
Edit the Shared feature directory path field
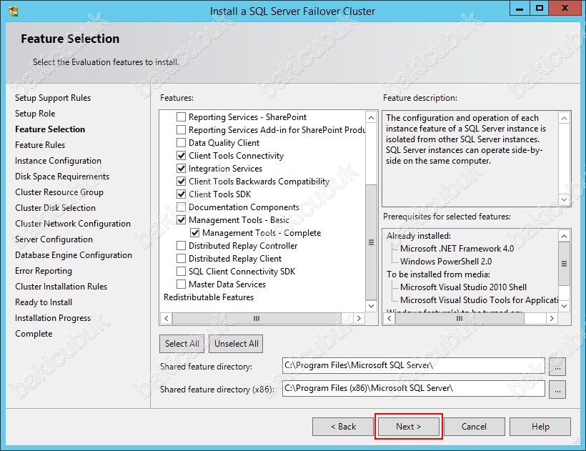click(413, 365)
